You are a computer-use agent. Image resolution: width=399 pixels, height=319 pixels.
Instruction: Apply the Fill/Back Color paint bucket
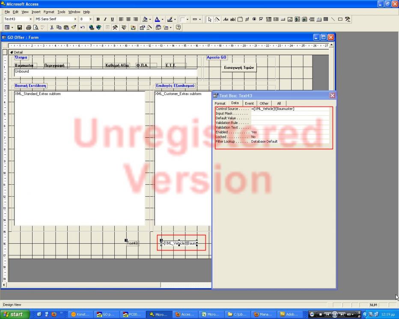click(x=145, y=19)
